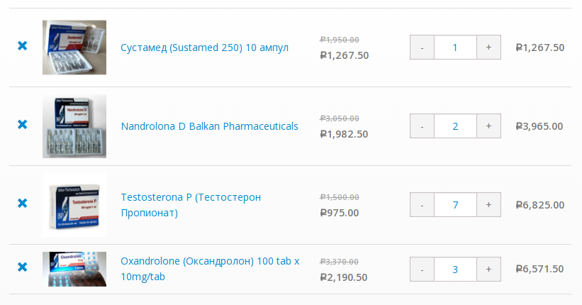Focus the Oxandrolone quantity input field
This screenshot has height=305, width=582.
tap(455, 270)
